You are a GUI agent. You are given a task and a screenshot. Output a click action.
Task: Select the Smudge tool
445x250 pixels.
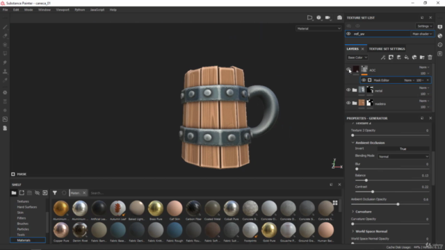tap(5, 62)
